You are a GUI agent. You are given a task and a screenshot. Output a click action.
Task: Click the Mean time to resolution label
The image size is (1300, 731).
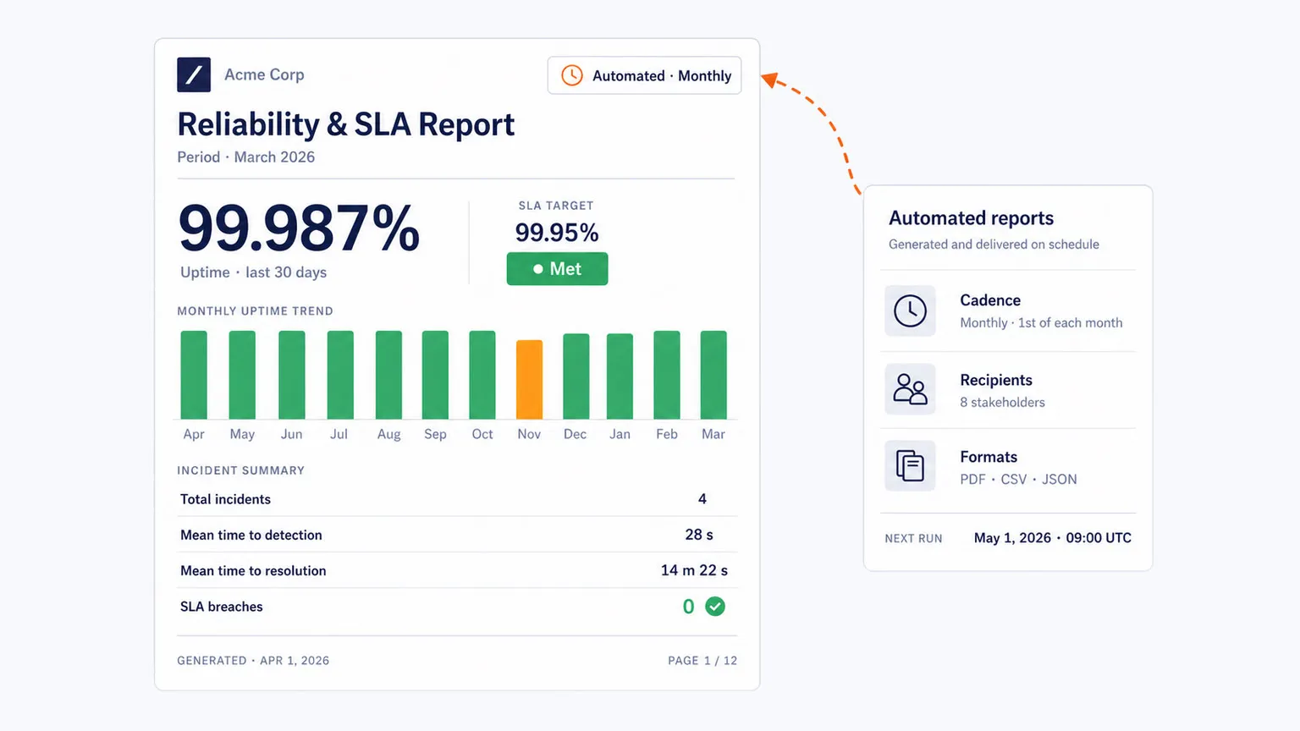tap(253, 571)
